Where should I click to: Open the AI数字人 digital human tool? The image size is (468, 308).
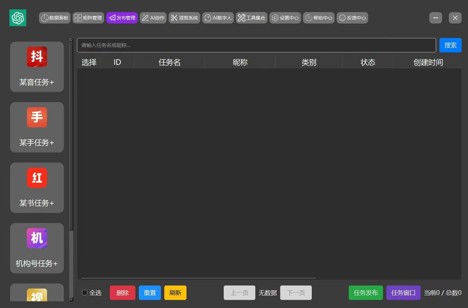coord(218,18)
